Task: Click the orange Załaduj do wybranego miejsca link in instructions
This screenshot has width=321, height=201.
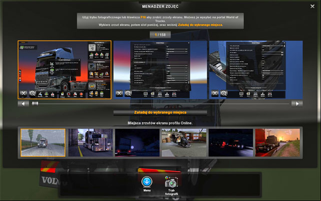Action: (200, 25)
